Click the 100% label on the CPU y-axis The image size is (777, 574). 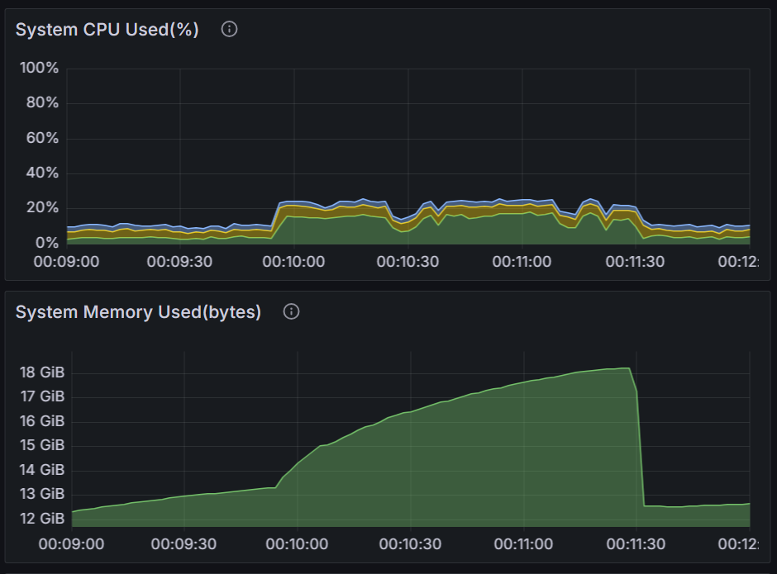coord(40,68)
